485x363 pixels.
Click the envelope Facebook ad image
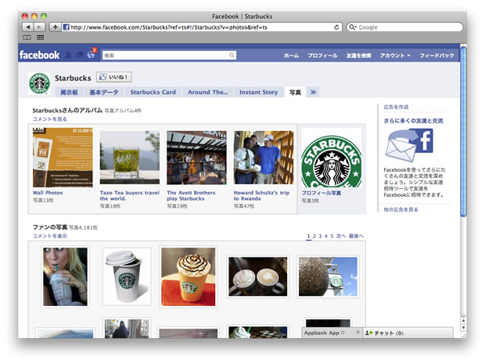[409, 145]
